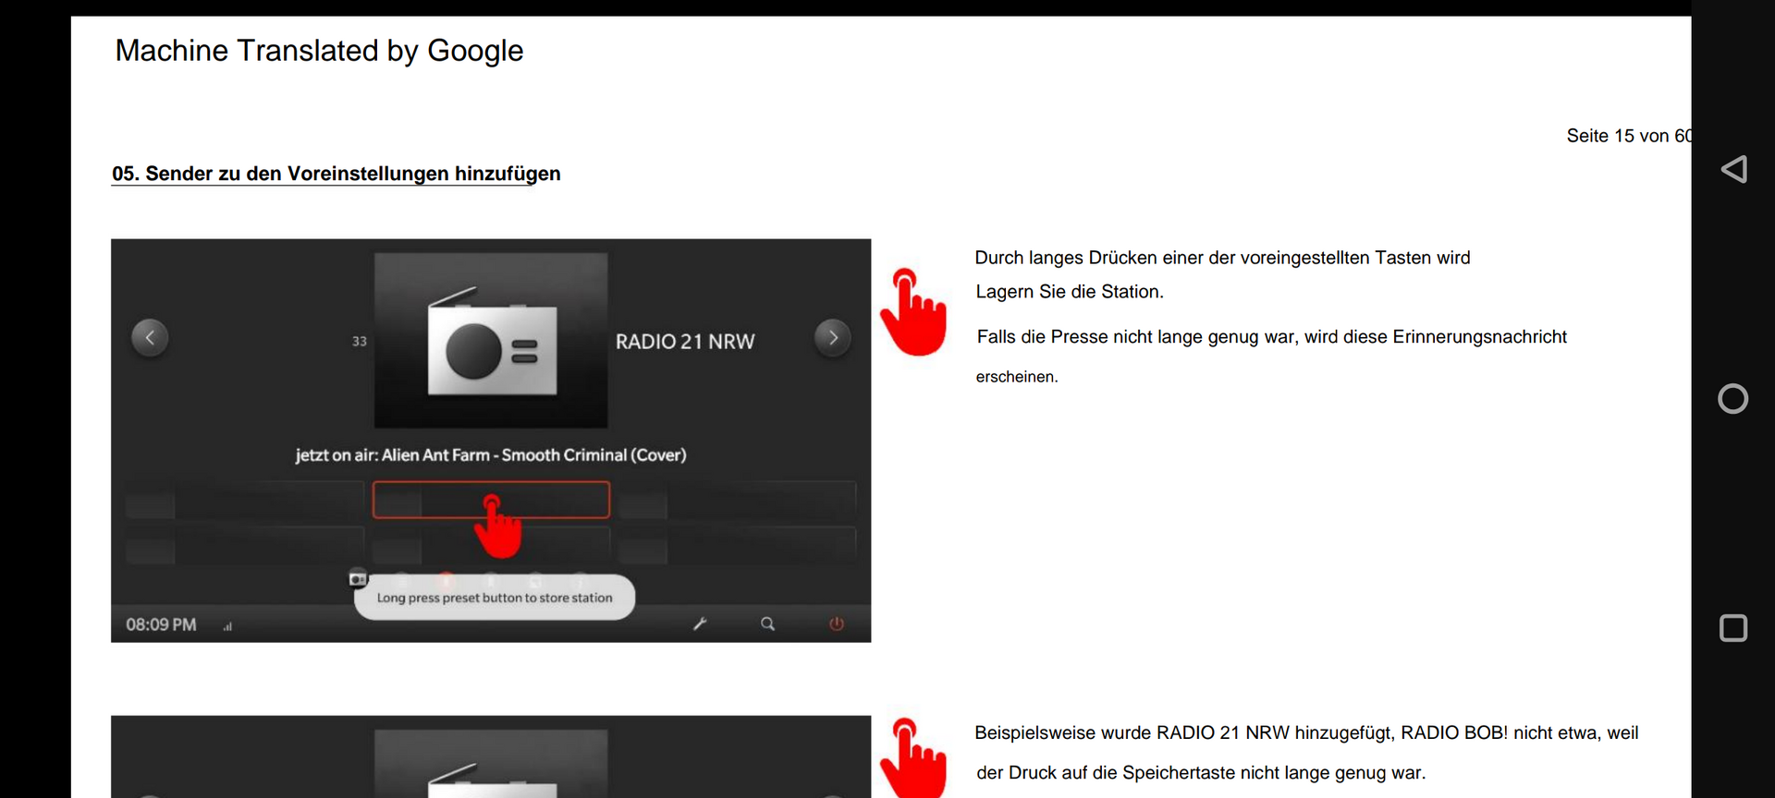Screen dimensions: 1775x798
Task: Click the 'Long press preset button' toast message
Action: 495,598
